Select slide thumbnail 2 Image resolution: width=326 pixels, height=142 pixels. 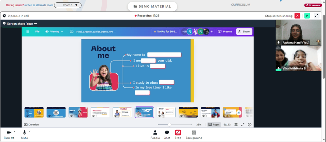[x=56, y=112]
